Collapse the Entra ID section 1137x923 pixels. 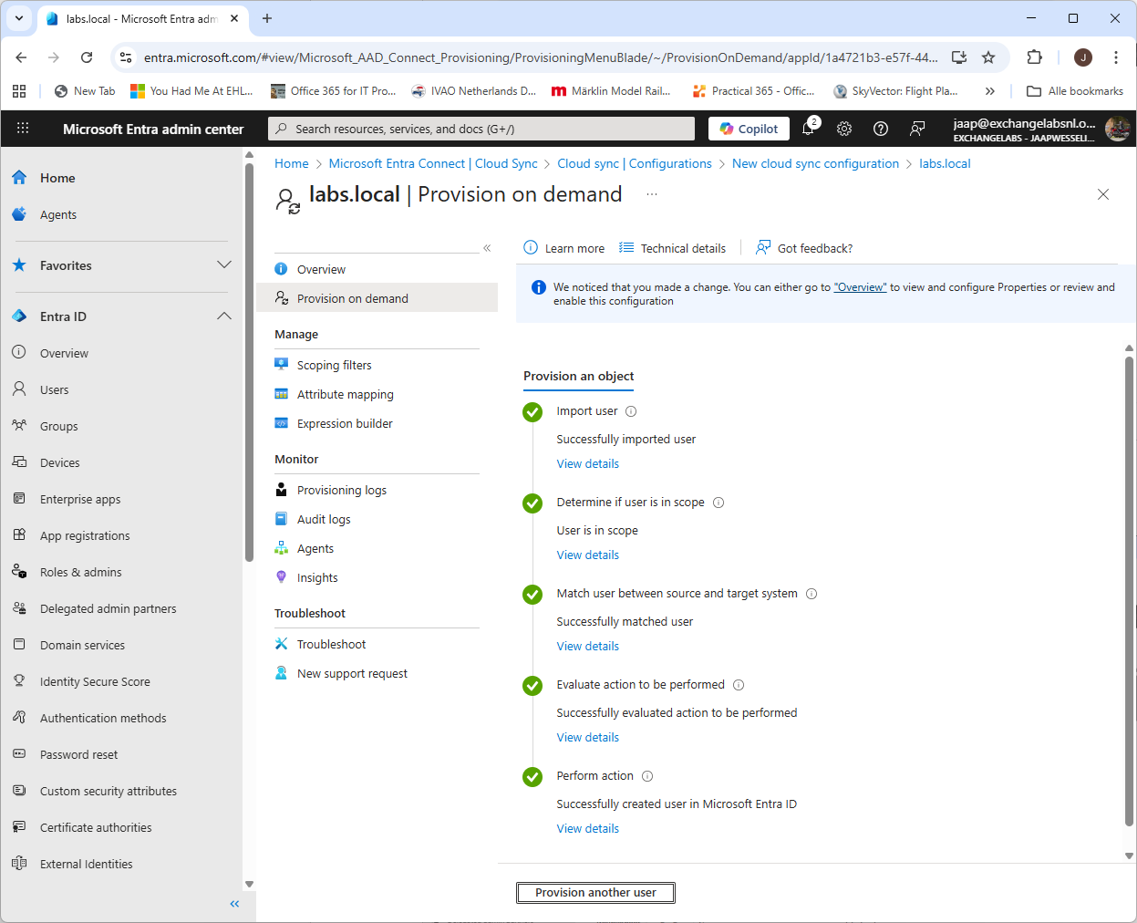click(x=223, y=316)
